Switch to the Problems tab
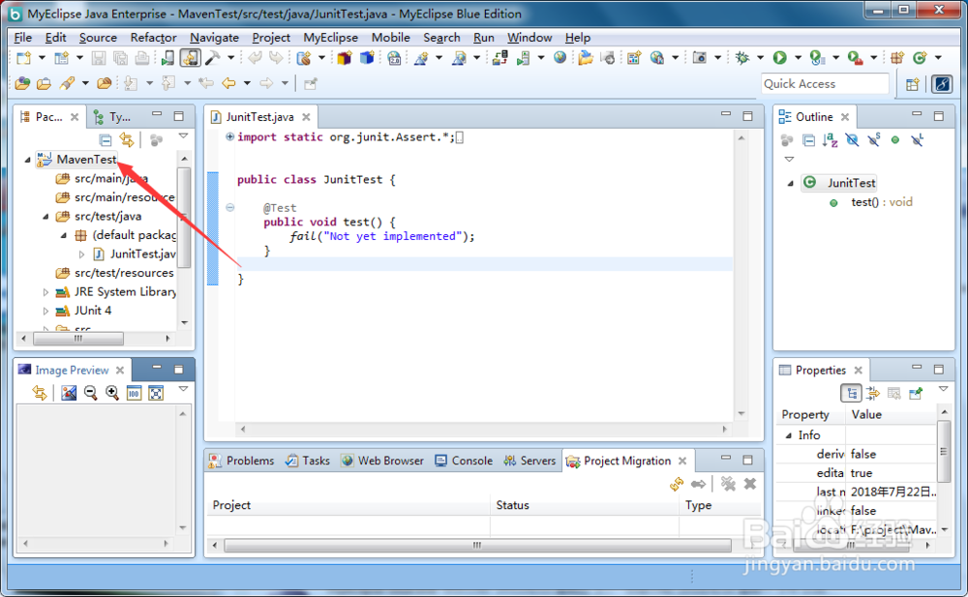The height and width of the screenshot is (597, 968). pyautogui.click(x=241, y=461)
